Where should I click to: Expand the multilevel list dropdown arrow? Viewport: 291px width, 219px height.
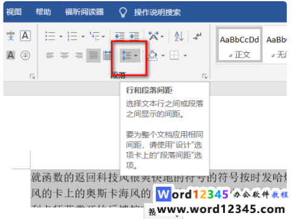pos(103,36)
